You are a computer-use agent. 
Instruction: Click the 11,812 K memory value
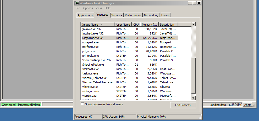pyautogui.click(x=151, y=47)
